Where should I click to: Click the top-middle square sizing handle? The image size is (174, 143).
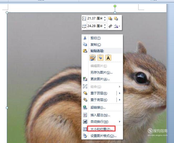click(x=115, y=12)
